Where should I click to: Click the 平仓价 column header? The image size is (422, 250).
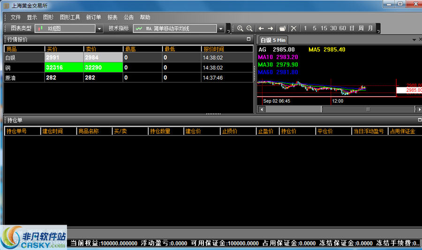tap(333, 131)
